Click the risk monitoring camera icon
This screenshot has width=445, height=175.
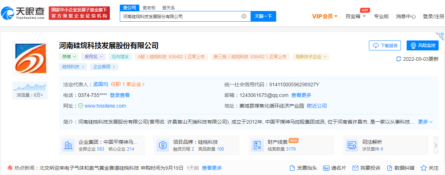413,45
